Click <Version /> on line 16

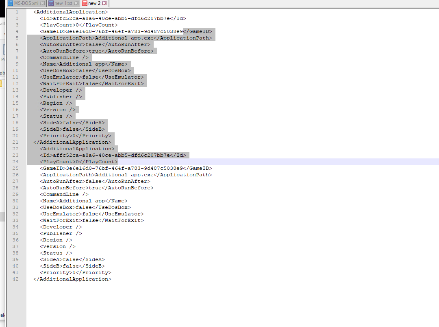pyautogui.click(x=58, y=110)
